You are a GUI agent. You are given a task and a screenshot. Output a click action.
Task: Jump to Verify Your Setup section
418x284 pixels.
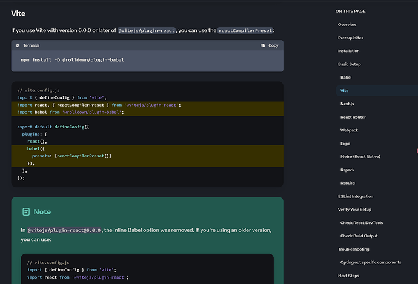[354, 210]
